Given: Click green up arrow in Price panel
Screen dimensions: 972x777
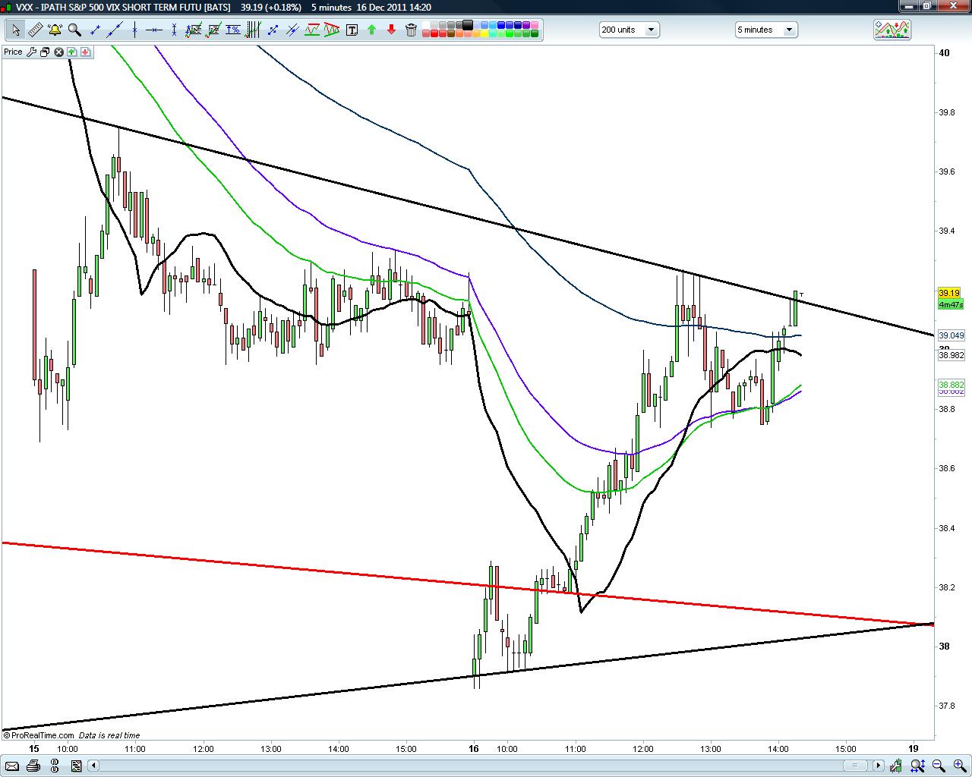Looking at the screenshot, I should pos(71,52).
